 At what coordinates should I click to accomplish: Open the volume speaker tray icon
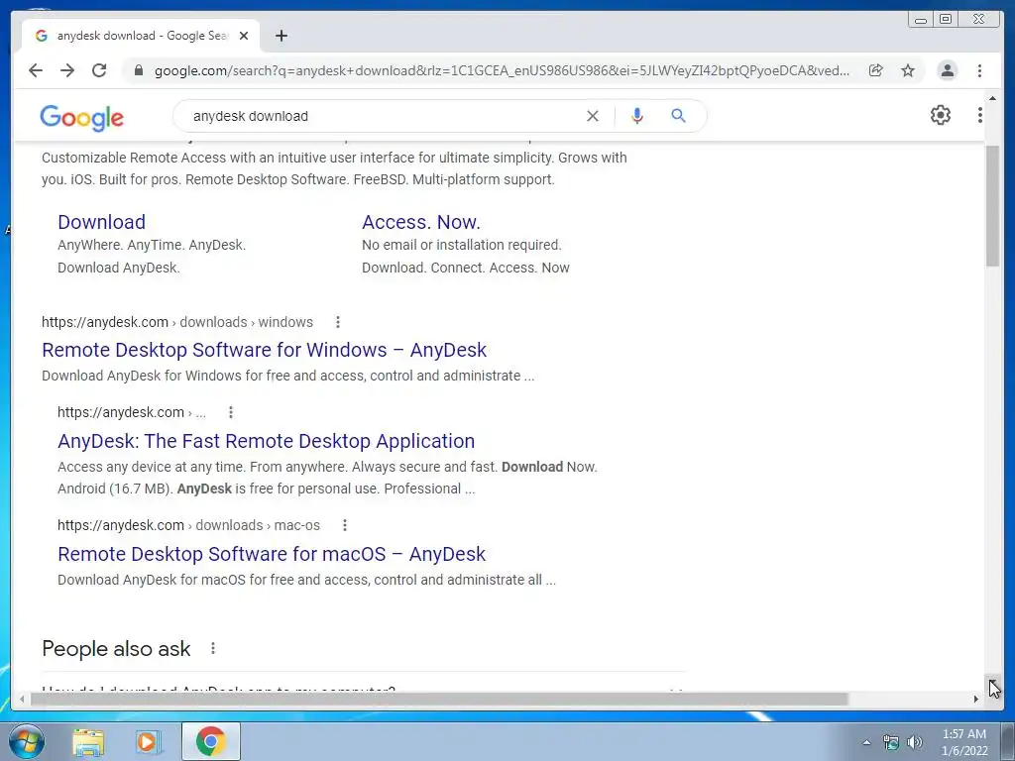tap(915, 742)
